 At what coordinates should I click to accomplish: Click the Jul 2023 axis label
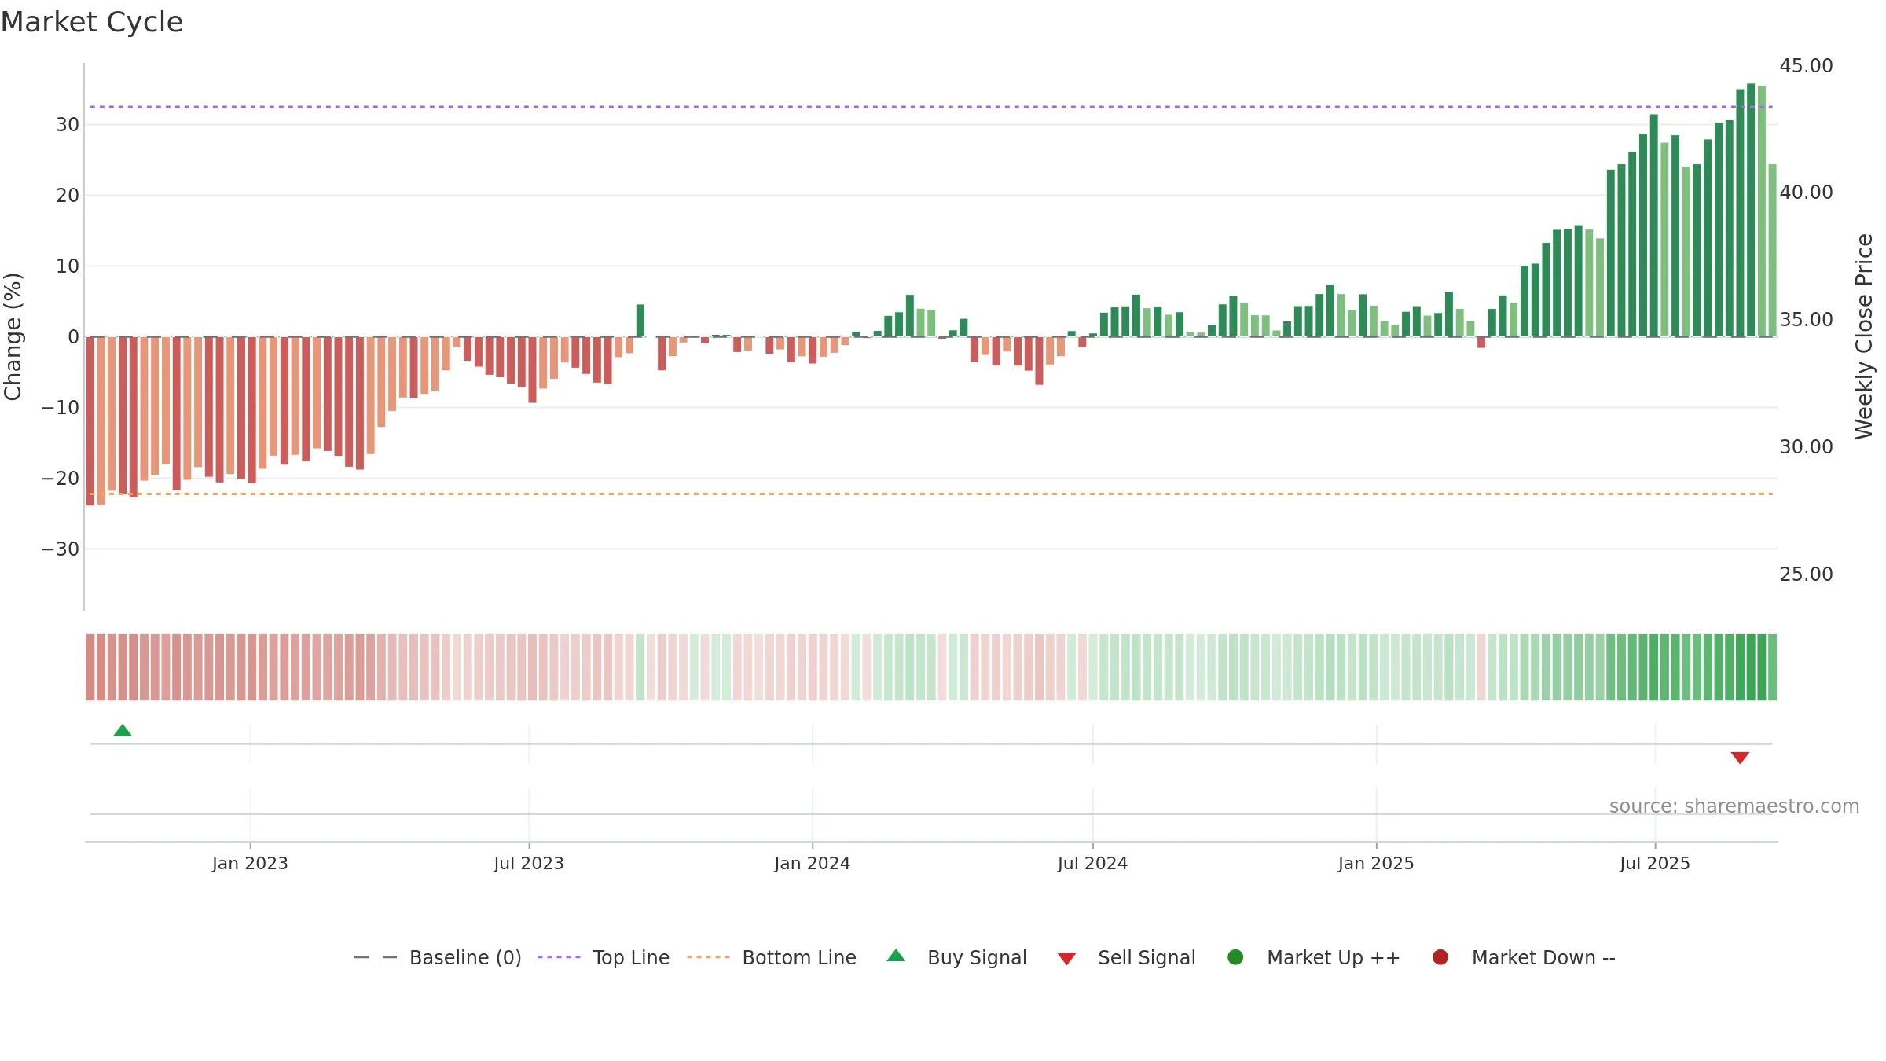(529, 863)
